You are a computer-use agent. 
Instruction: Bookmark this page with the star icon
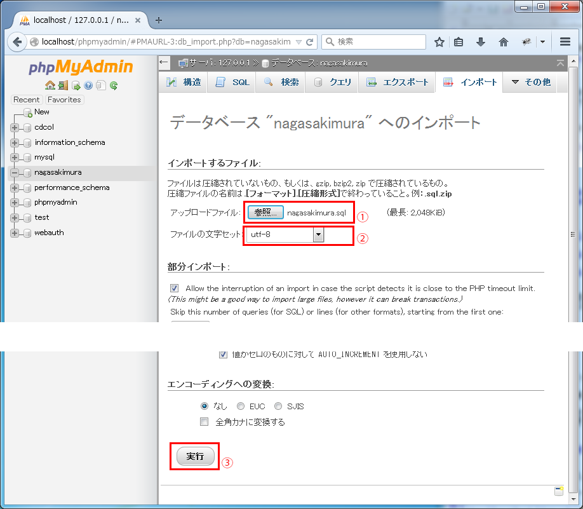click(x=439, y=42)
